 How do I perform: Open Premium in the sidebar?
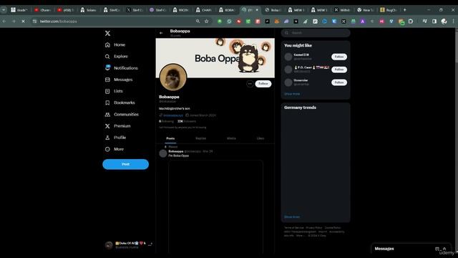(117, 126)
